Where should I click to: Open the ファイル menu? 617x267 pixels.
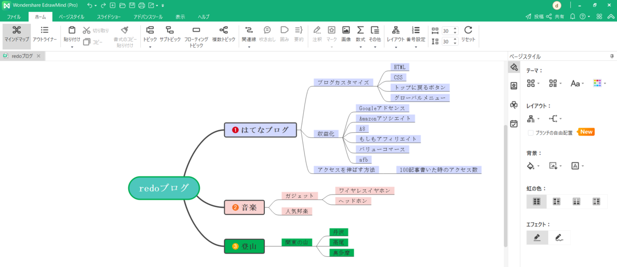[14, 16]
